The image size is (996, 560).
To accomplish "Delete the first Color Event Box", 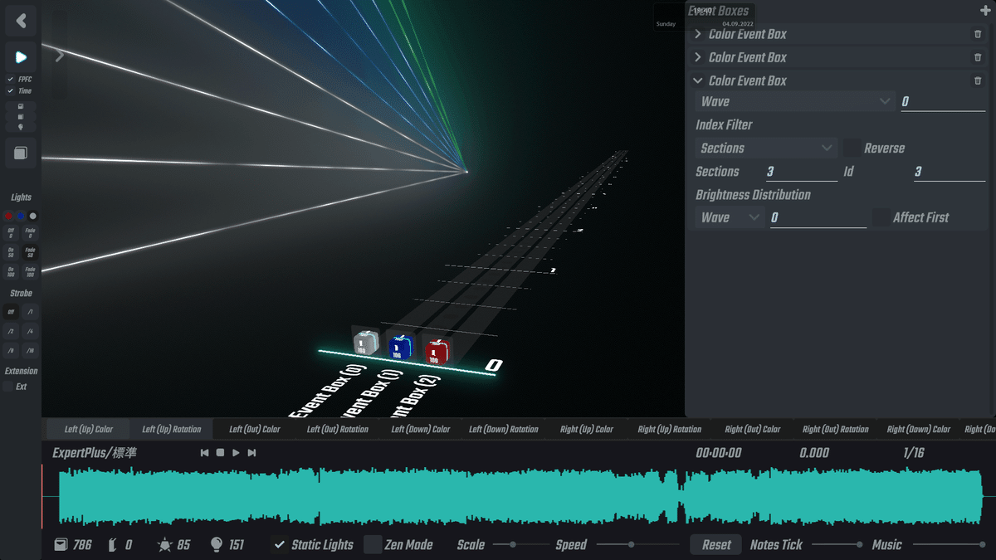I will point(978,34).
